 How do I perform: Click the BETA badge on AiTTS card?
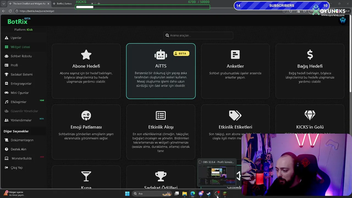coord(181,53)
